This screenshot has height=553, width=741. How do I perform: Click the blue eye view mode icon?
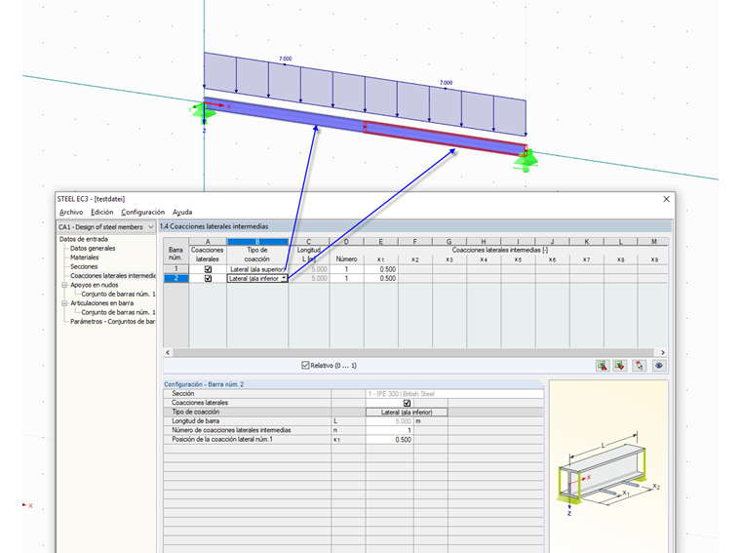click(x=659, y=366)
